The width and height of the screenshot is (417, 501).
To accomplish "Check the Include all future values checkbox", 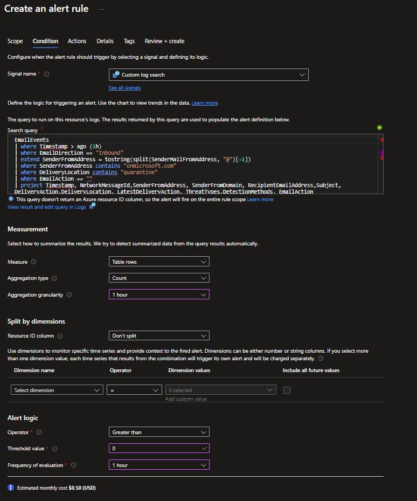I will click(x=287, y=390).
